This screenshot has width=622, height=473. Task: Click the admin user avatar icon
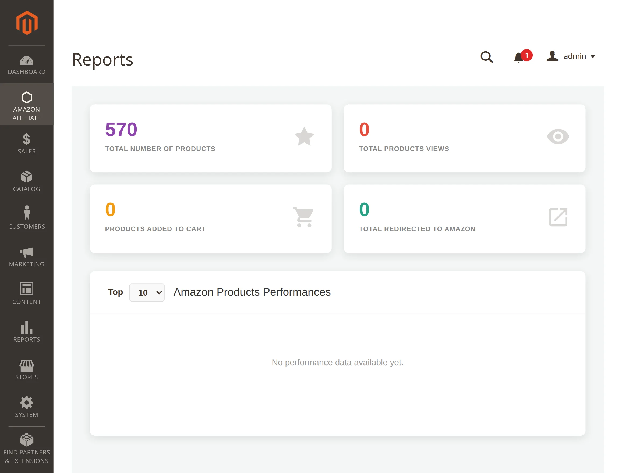[552, 56]
